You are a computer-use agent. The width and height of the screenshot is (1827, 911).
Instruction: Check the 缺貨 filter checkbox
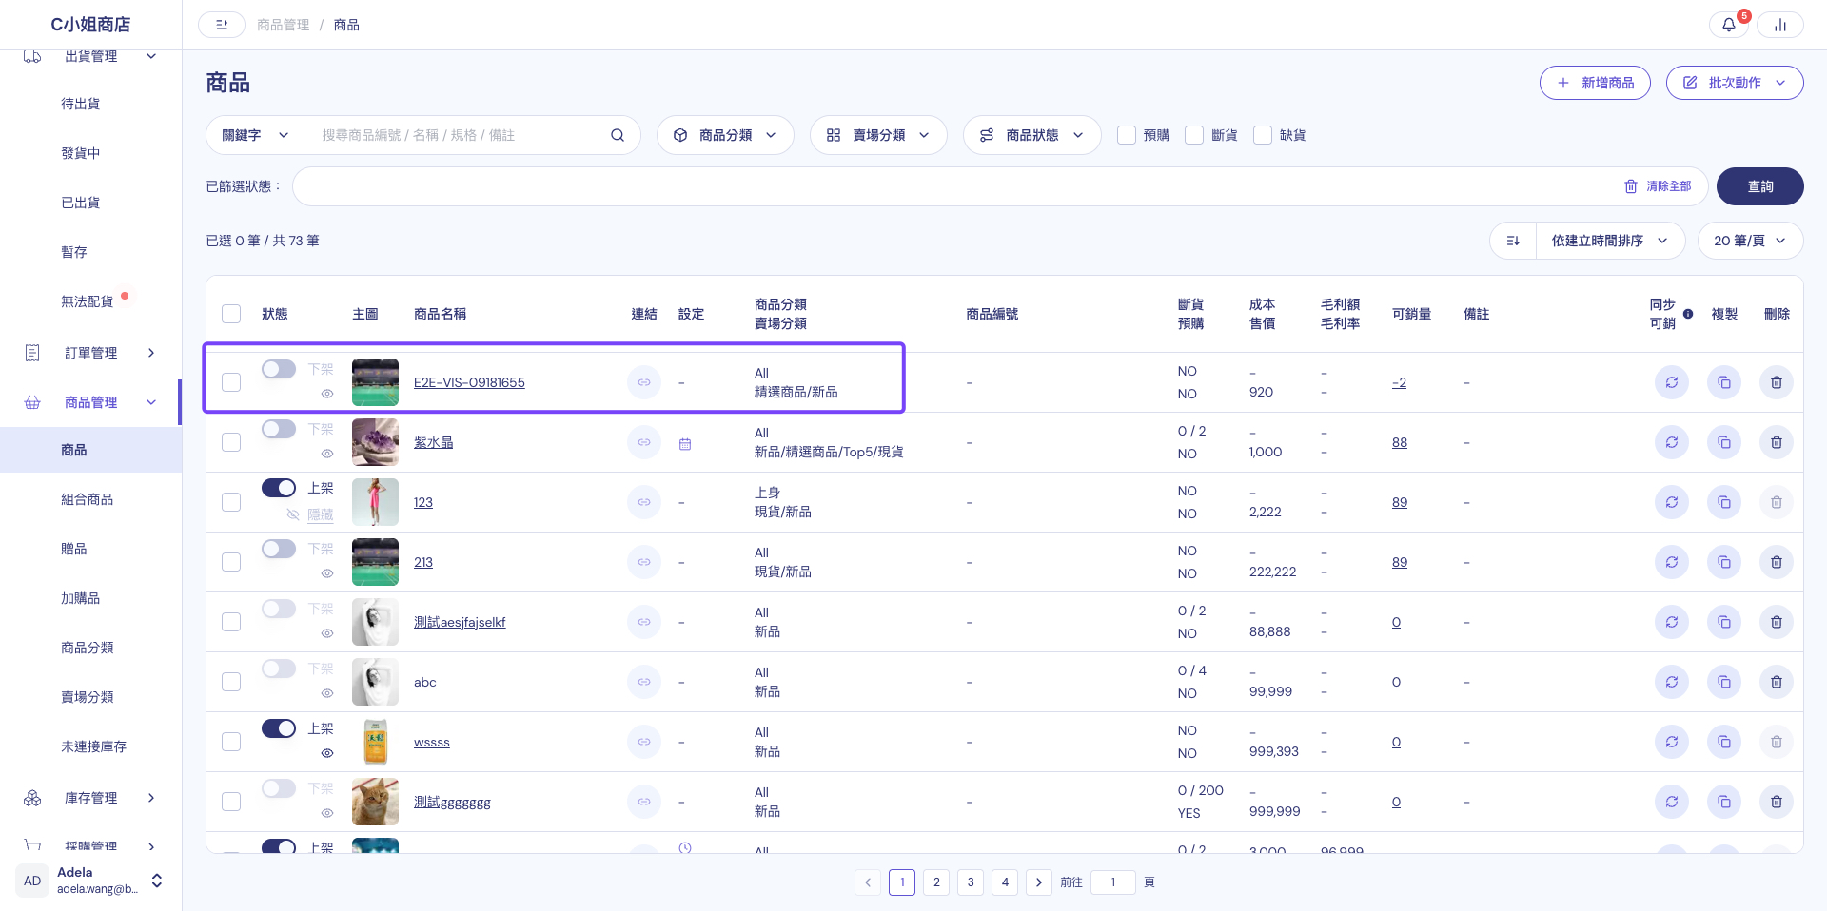tap(1263, 135)
